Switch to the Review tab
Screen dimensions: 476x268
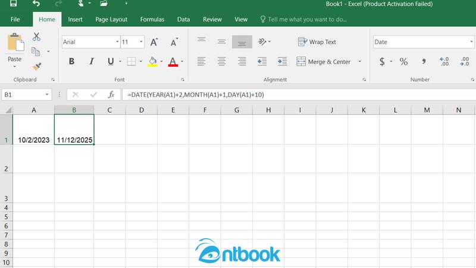tap(212, 20)
